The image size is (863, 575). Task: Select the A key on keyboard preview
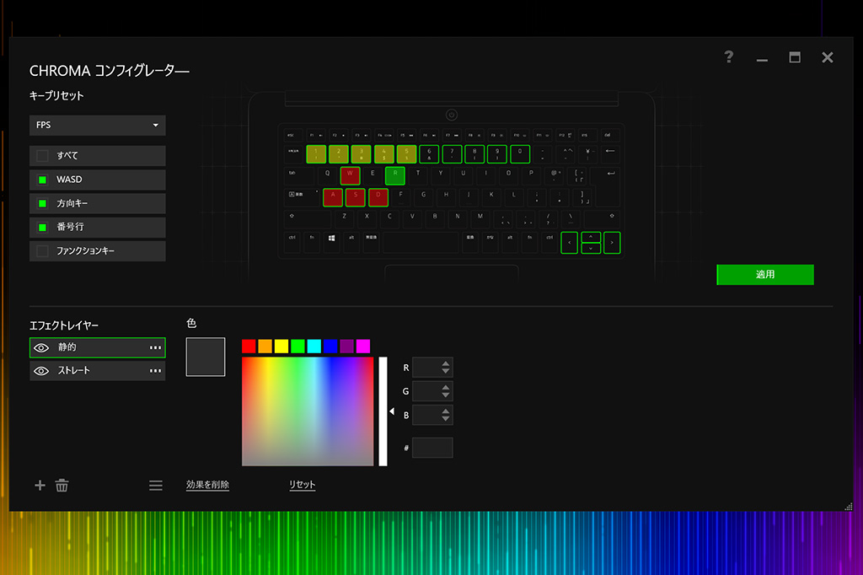pos(333,197)
